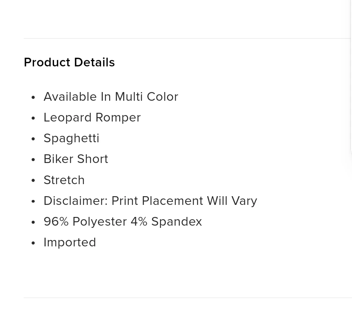Click the "Imported" list item

[70, 243]
